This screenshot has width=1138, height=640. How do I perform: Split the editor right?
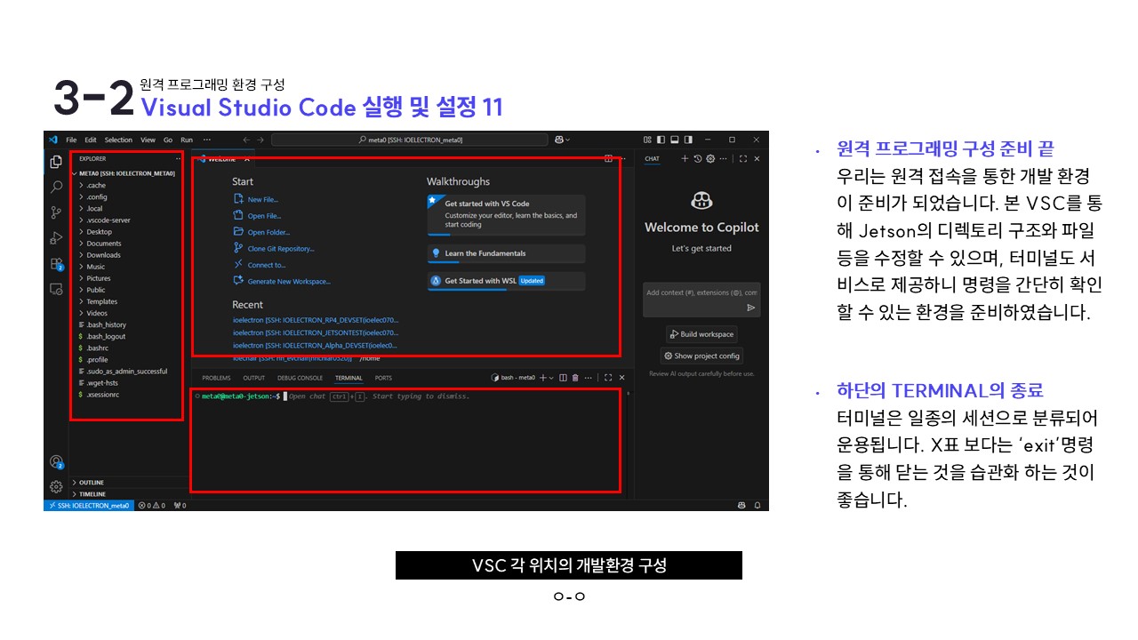(608, 159)
